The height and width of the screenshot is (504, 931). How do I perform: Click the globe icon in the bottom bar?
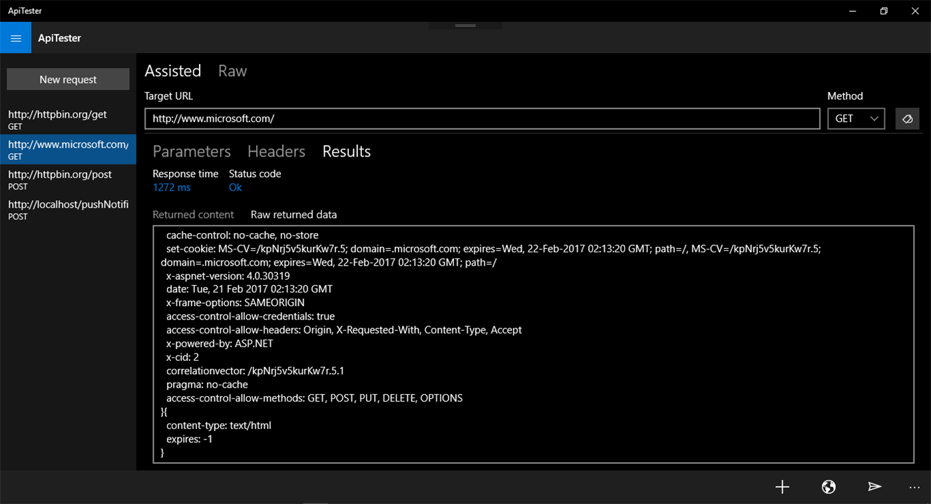[828, 487]
